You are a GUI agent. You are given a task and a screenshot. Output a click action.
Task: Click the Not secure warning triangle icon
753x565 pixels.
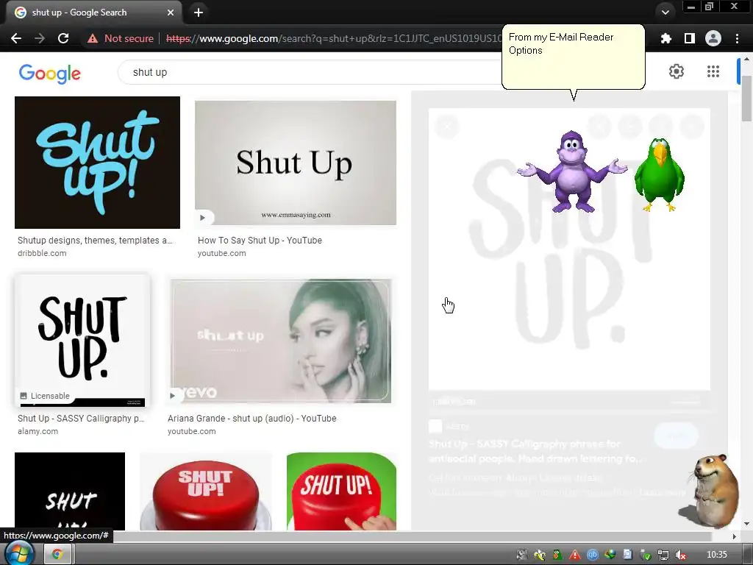point(92,38)
